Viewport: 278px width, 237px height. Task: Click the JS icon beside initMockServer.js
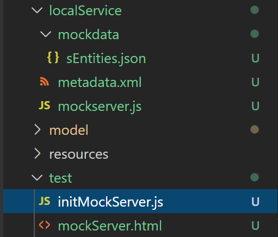[45, 201]
